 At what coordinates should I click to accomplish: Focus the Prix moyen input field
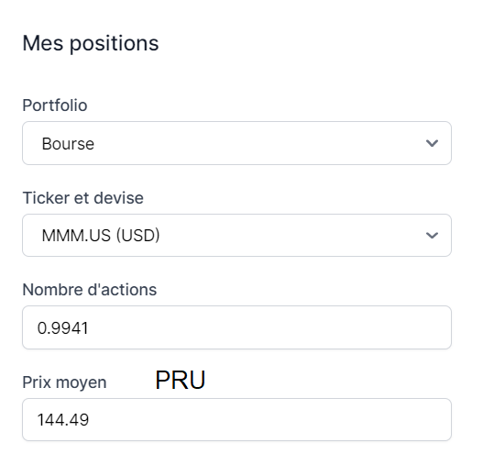(x=236, y=419)
